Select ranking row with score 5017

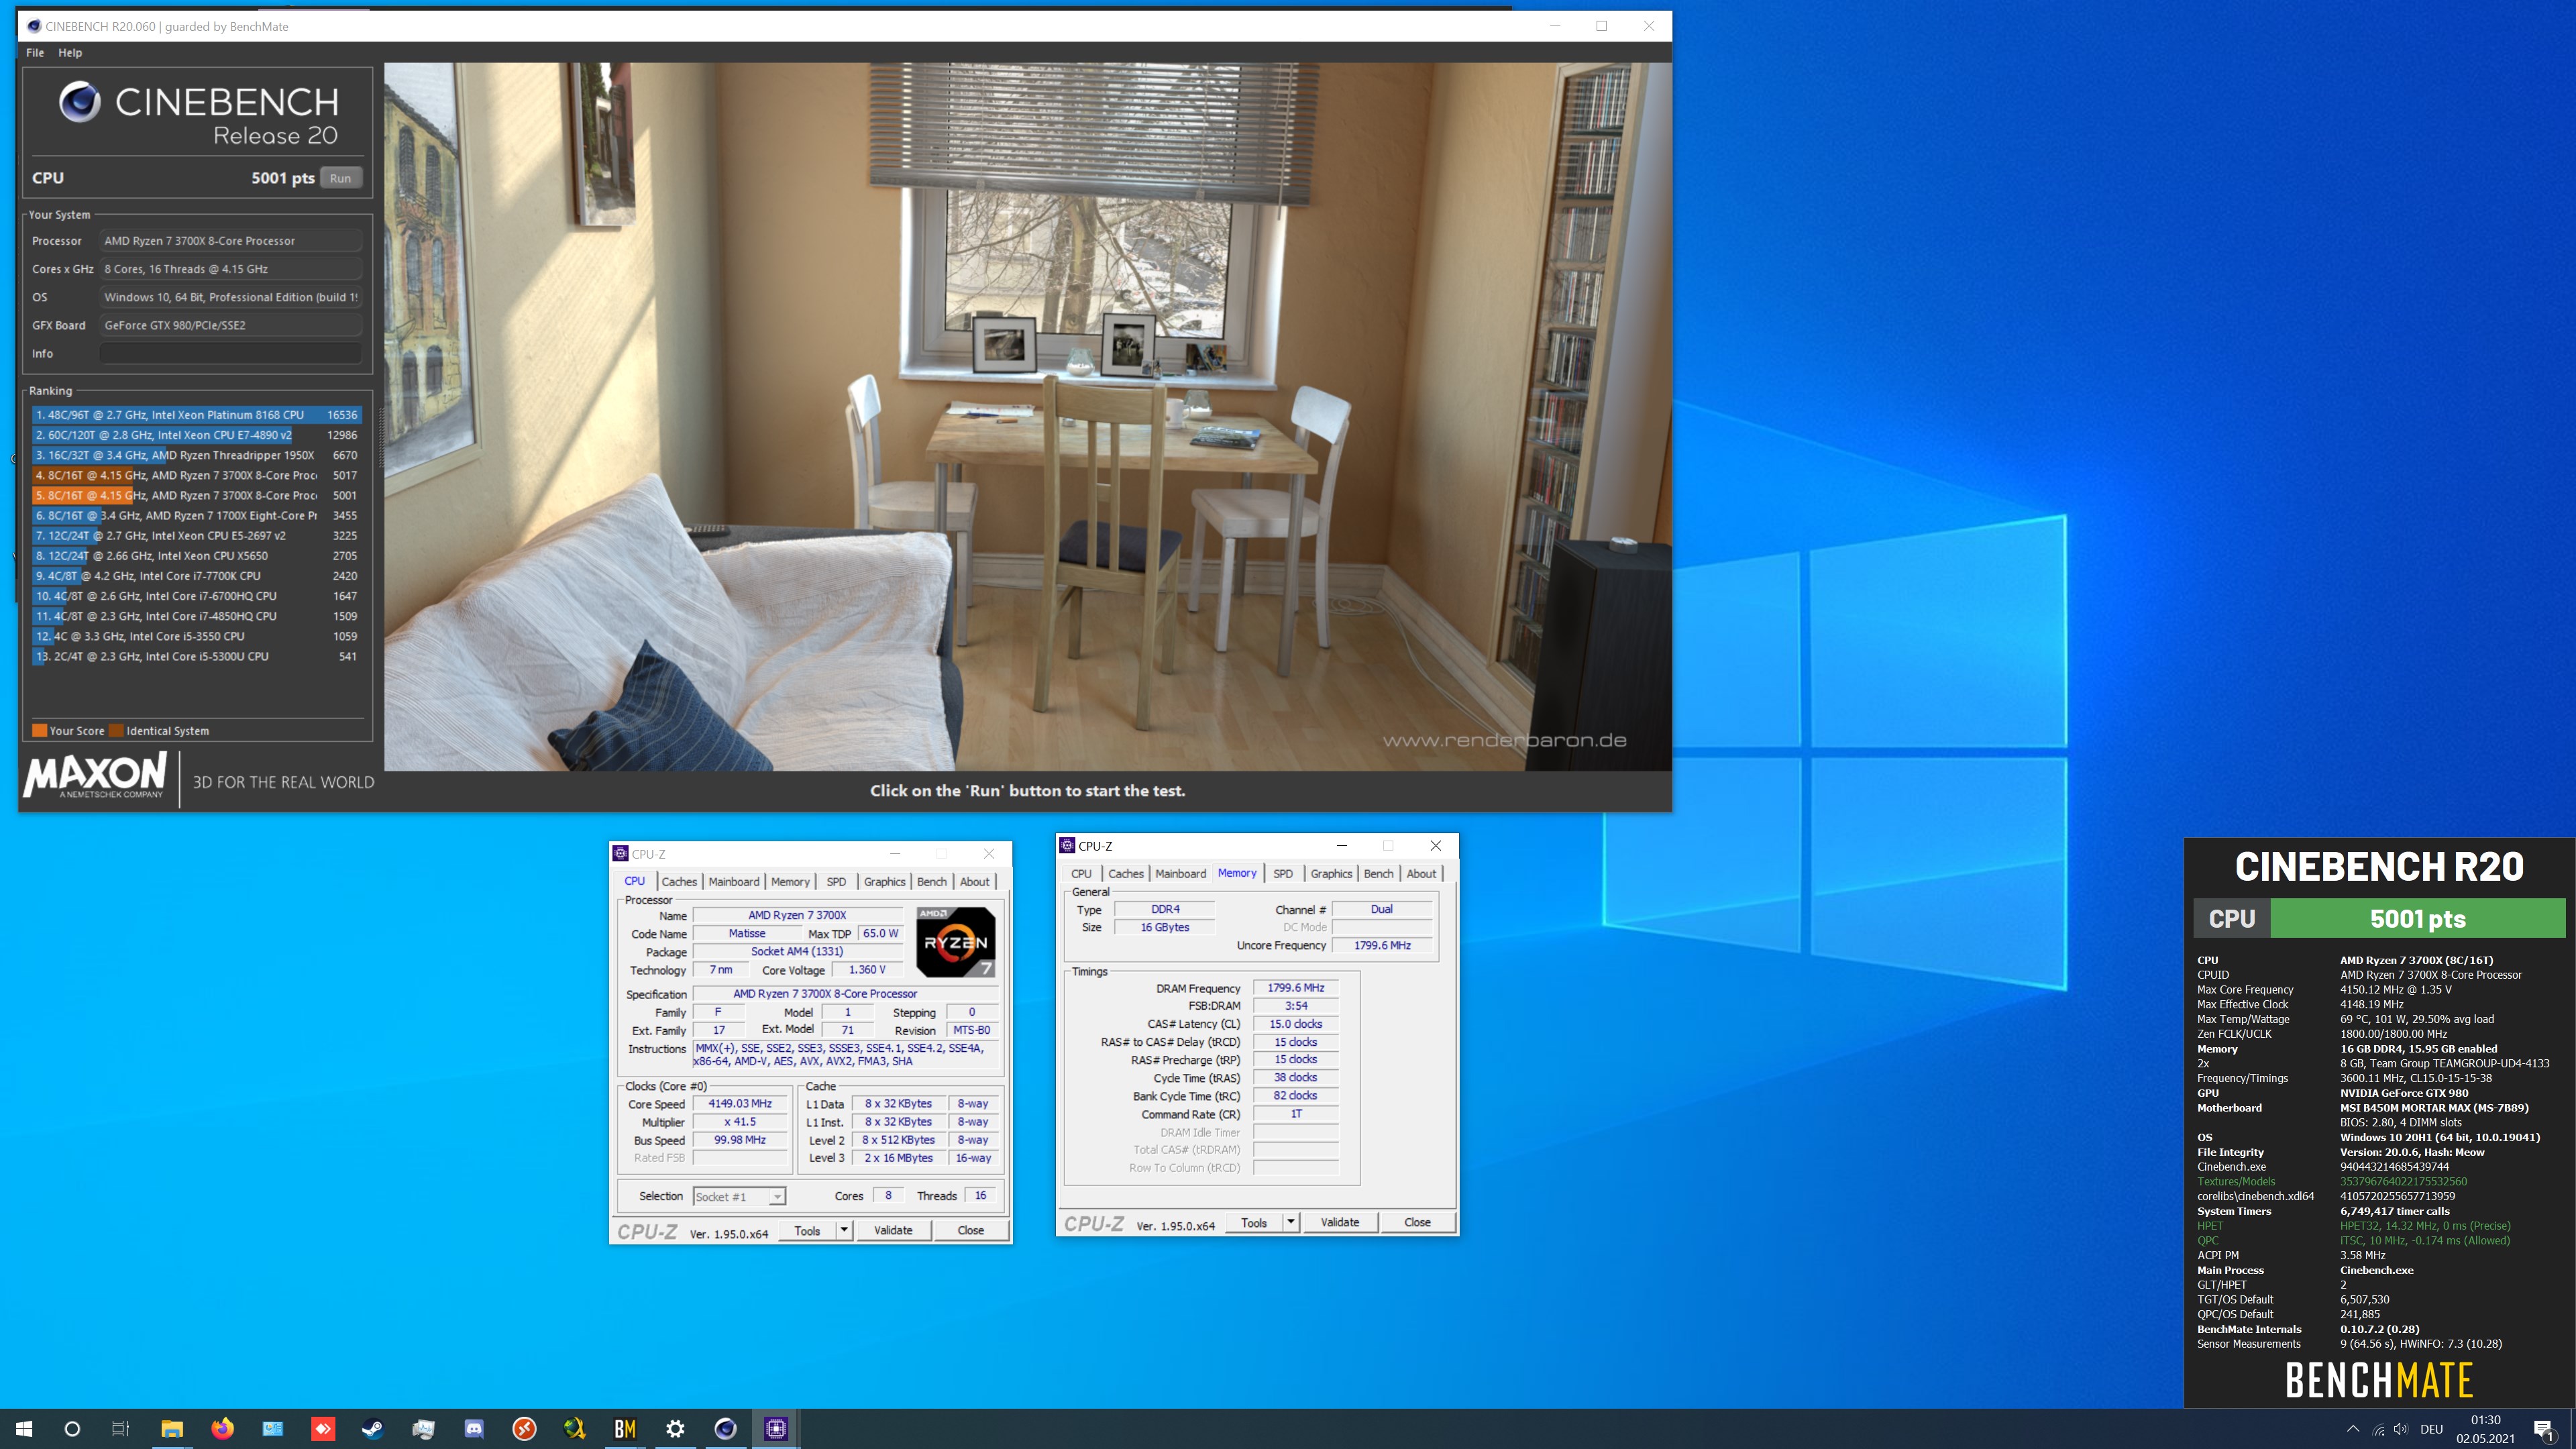point(196,475)
